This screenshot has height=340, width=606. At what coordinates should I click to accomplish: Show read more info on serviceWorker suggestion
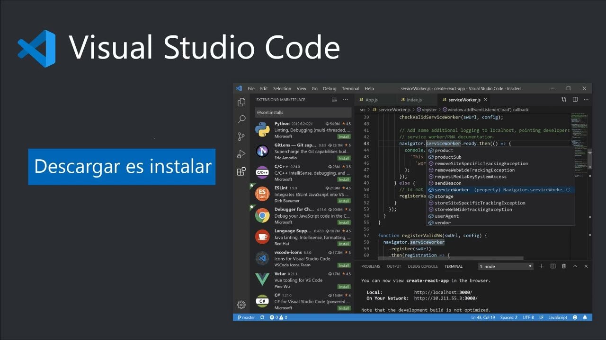(568, 190)
